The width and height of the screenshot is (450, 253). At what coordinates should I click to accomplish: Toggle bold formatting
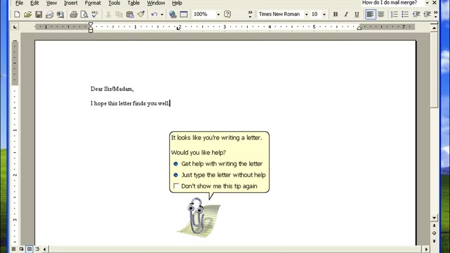click(x=335, y=14)
